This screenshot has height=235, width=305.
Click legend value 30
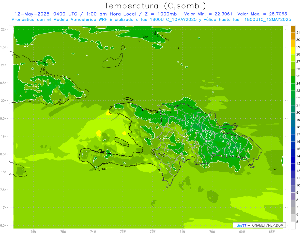pyautogui.click(x=298, y=40)
